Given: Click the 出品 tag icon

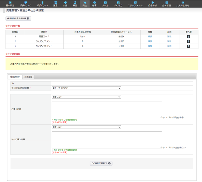Looking at the screenshot, I should click(x=65, y=2).
